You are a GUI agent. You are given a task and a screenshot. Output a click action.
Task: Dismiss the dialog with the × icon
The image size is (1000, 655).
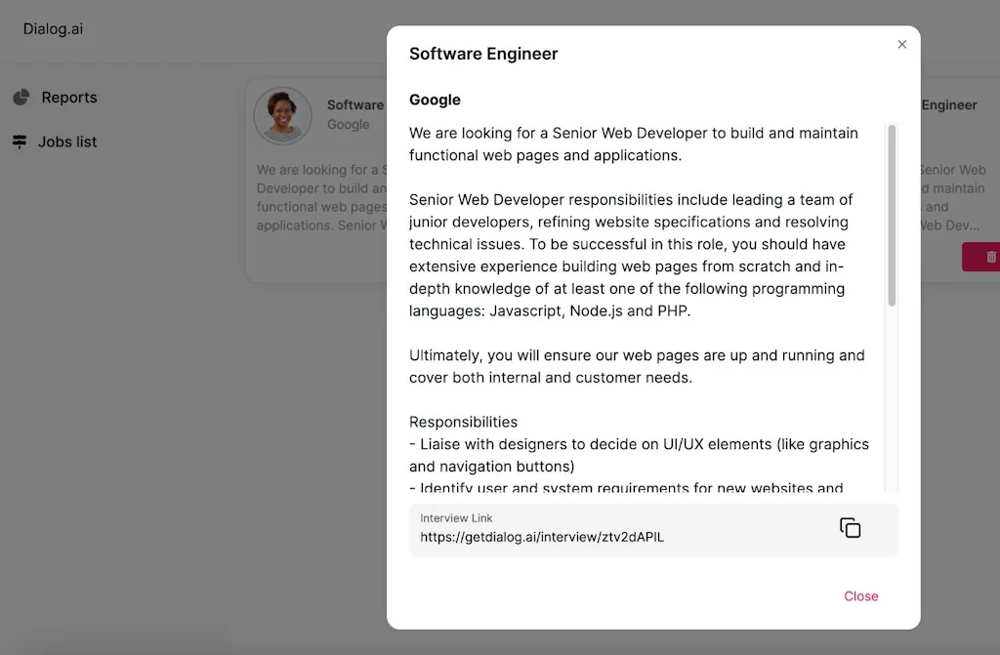coord(901,44)
